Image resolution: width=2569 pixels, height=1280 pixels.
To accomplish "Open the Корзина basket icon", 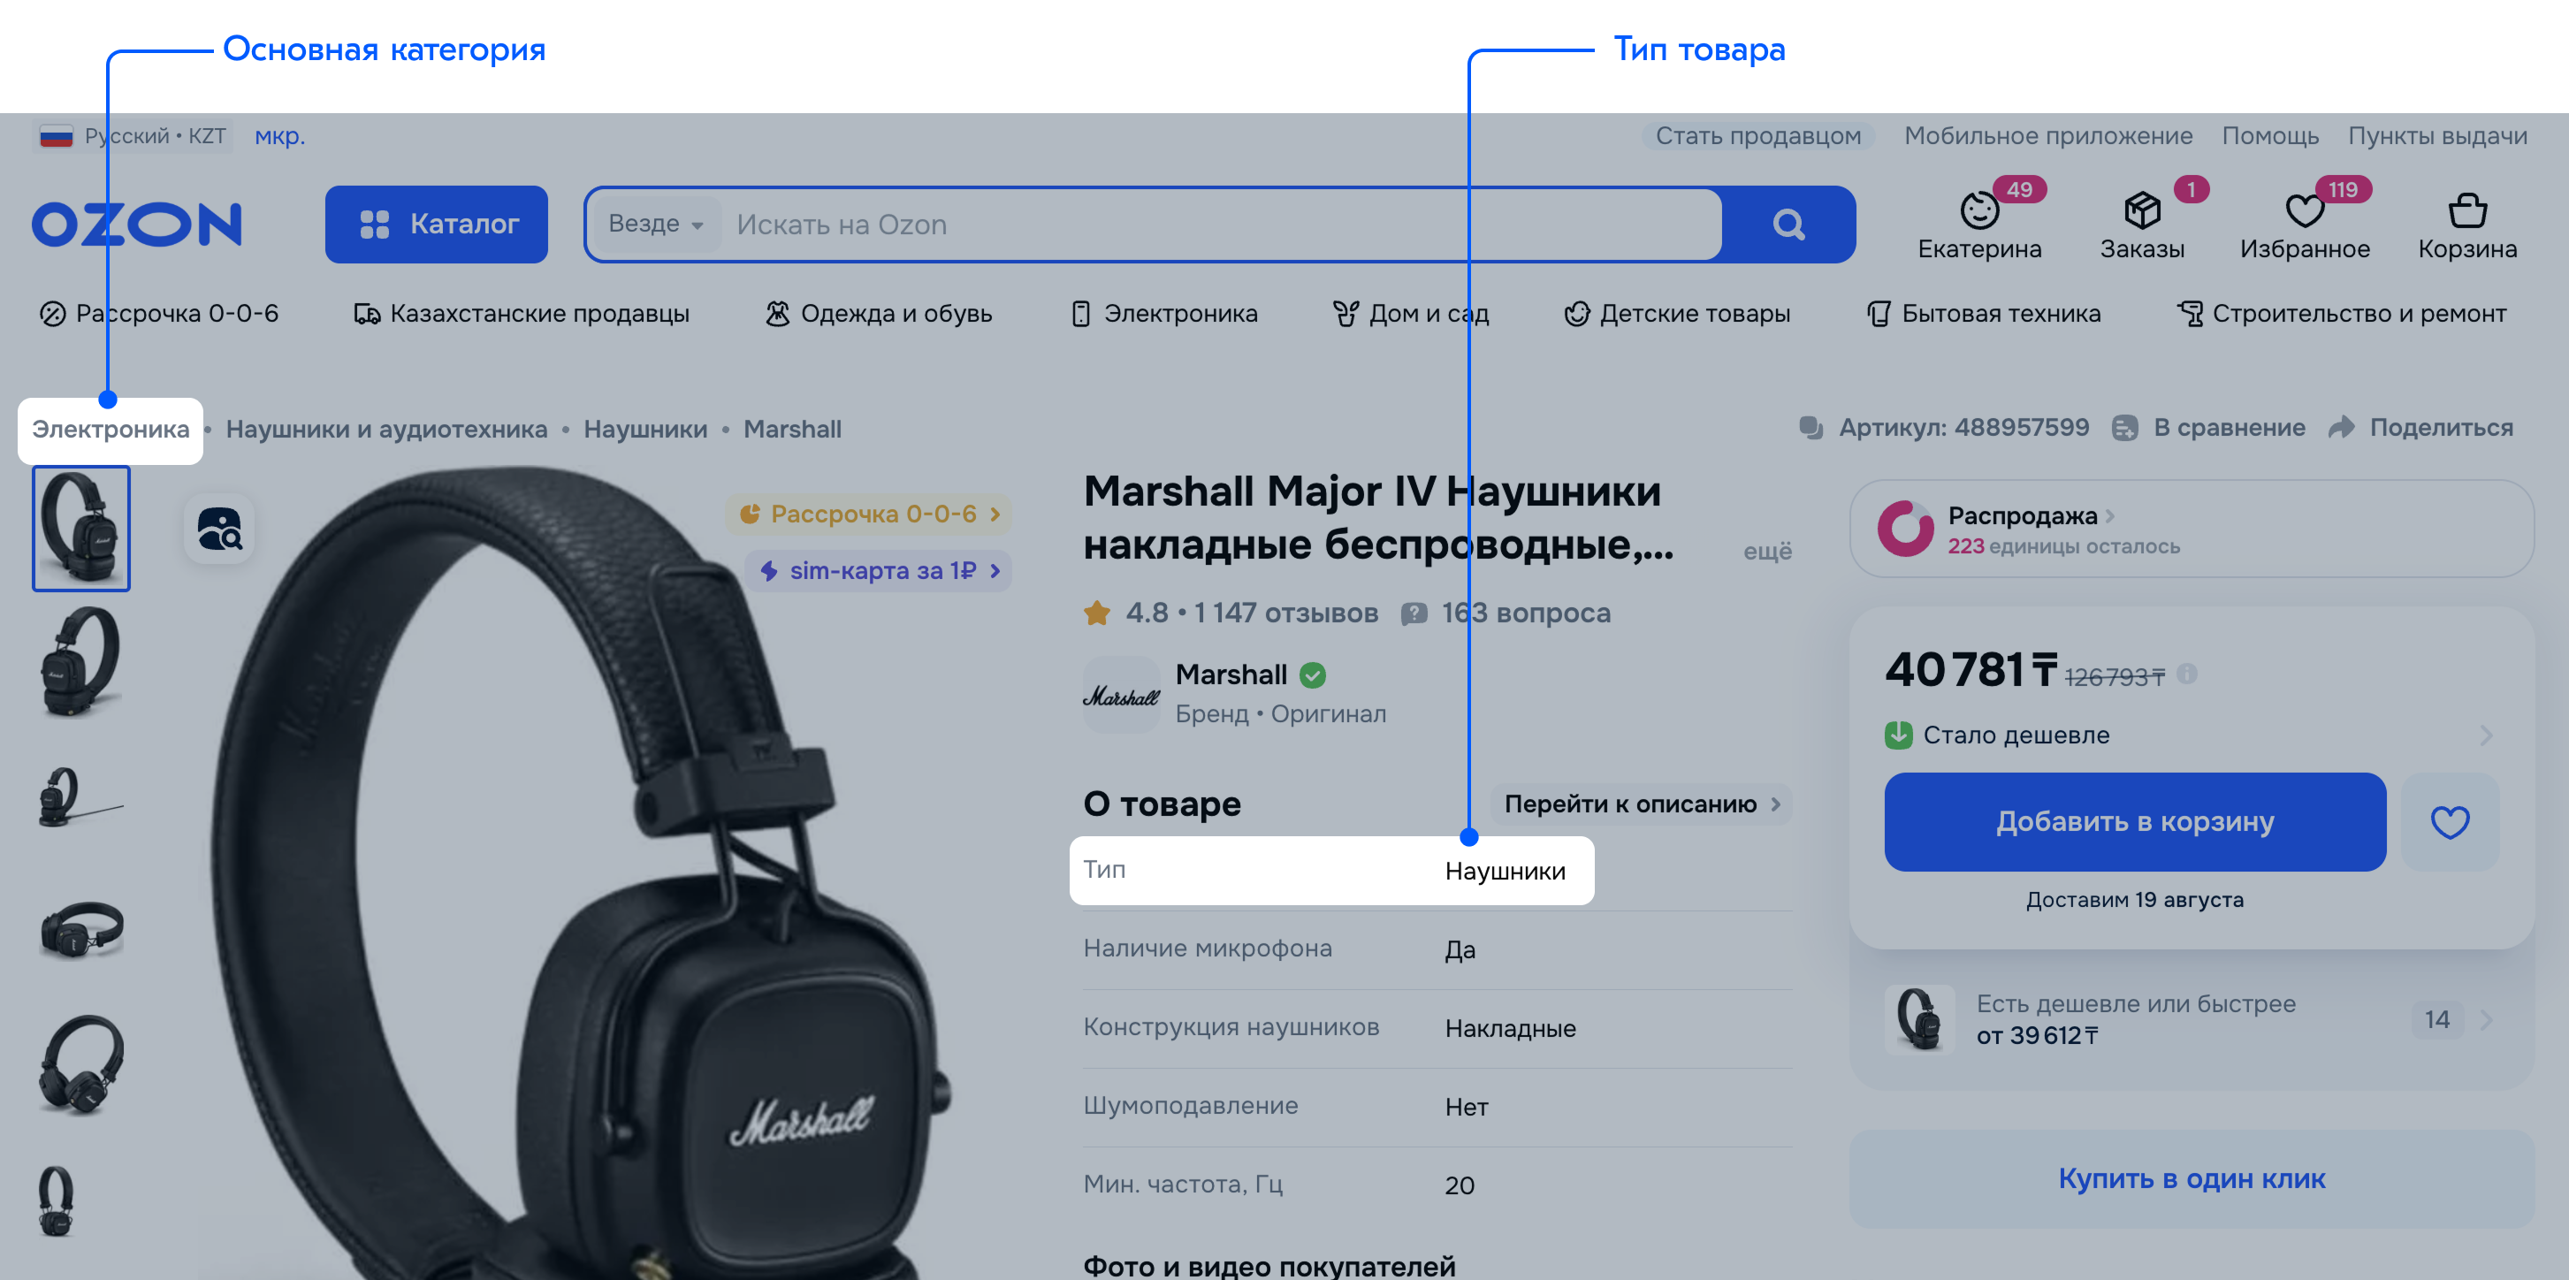I will [2467, 210].
